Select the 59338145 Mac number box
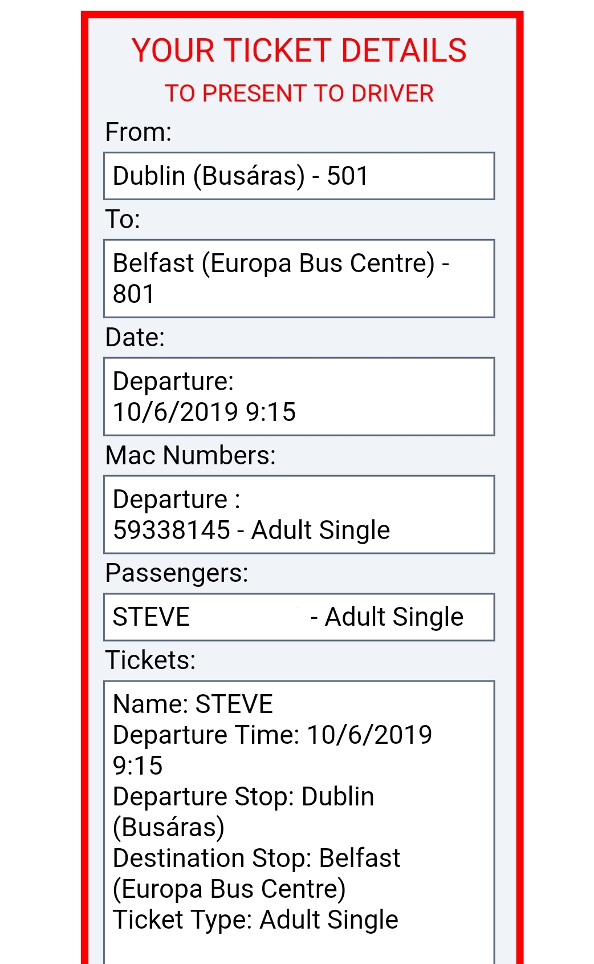This screenshot has width=594, height=964. click(299, 515)
